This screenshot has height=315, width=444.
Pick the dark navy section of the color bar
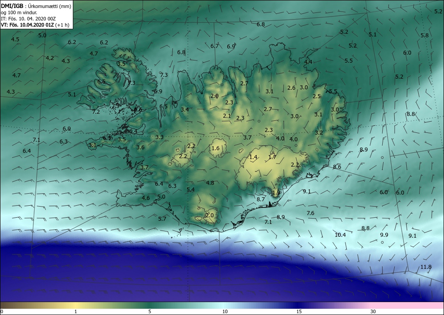(x=297, y=305)
